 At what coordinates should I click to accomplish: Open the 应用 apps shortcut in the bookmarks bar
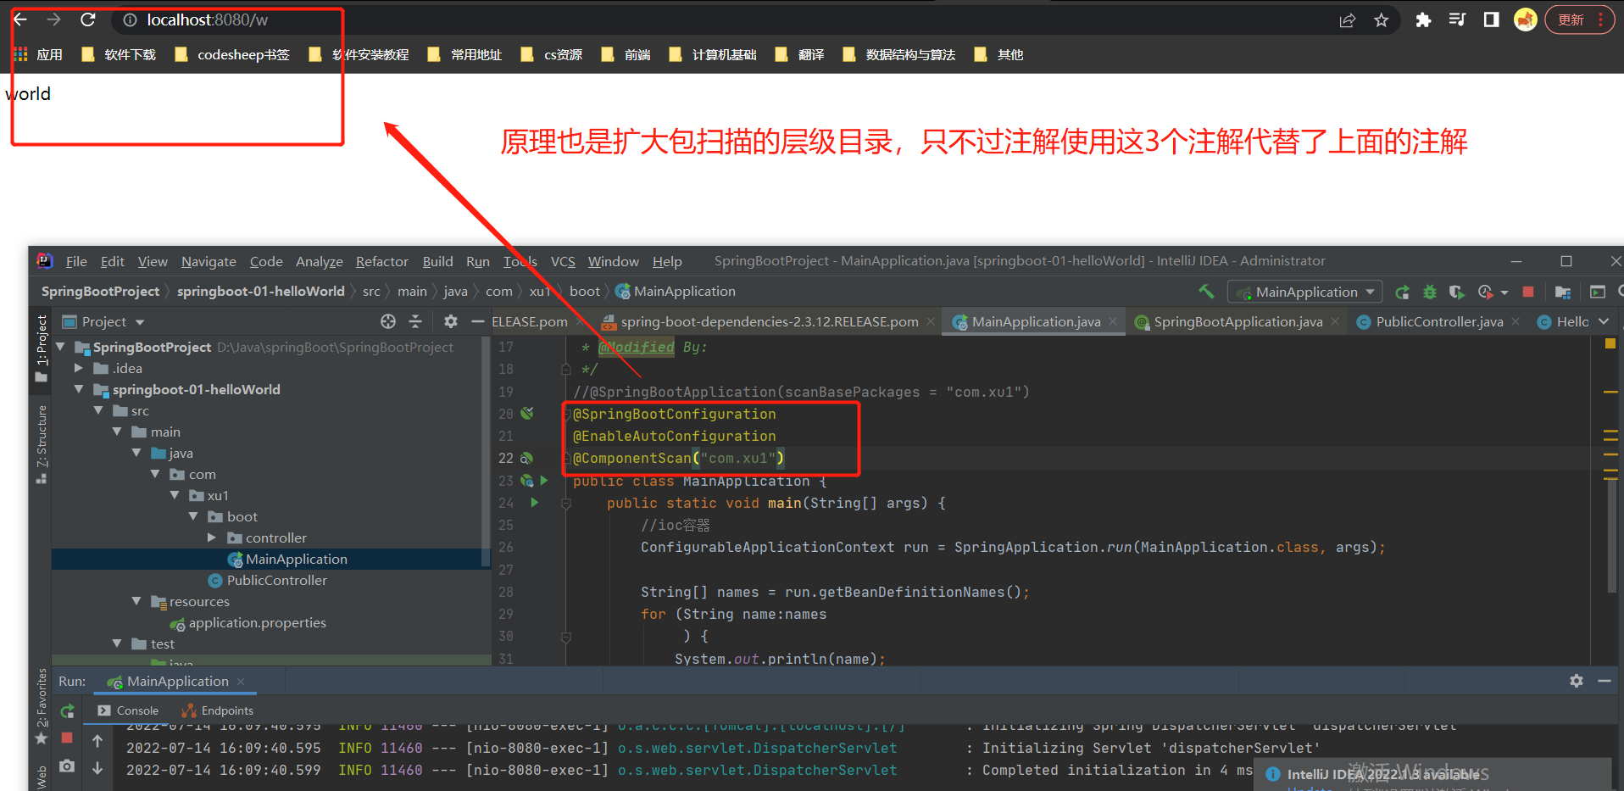pos(39,54)
